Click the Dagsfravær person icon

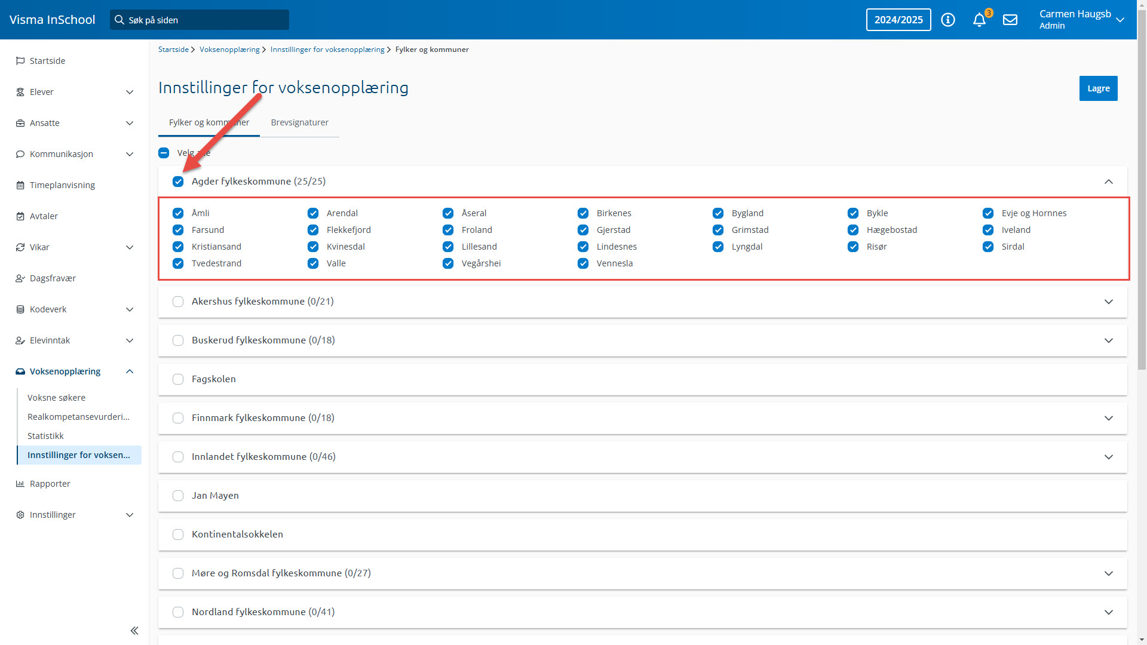(20, 278)
